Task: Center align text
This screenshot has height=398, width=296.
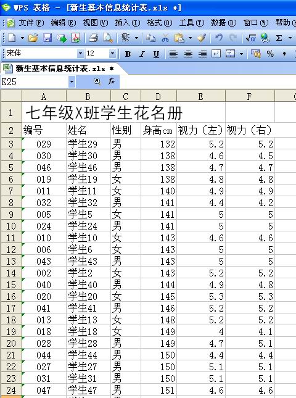Action: tap(188, 54)
